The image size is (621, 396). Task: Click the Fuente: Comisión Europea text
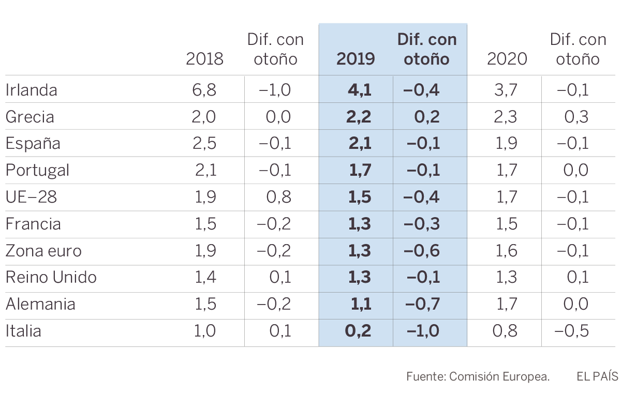478,376
